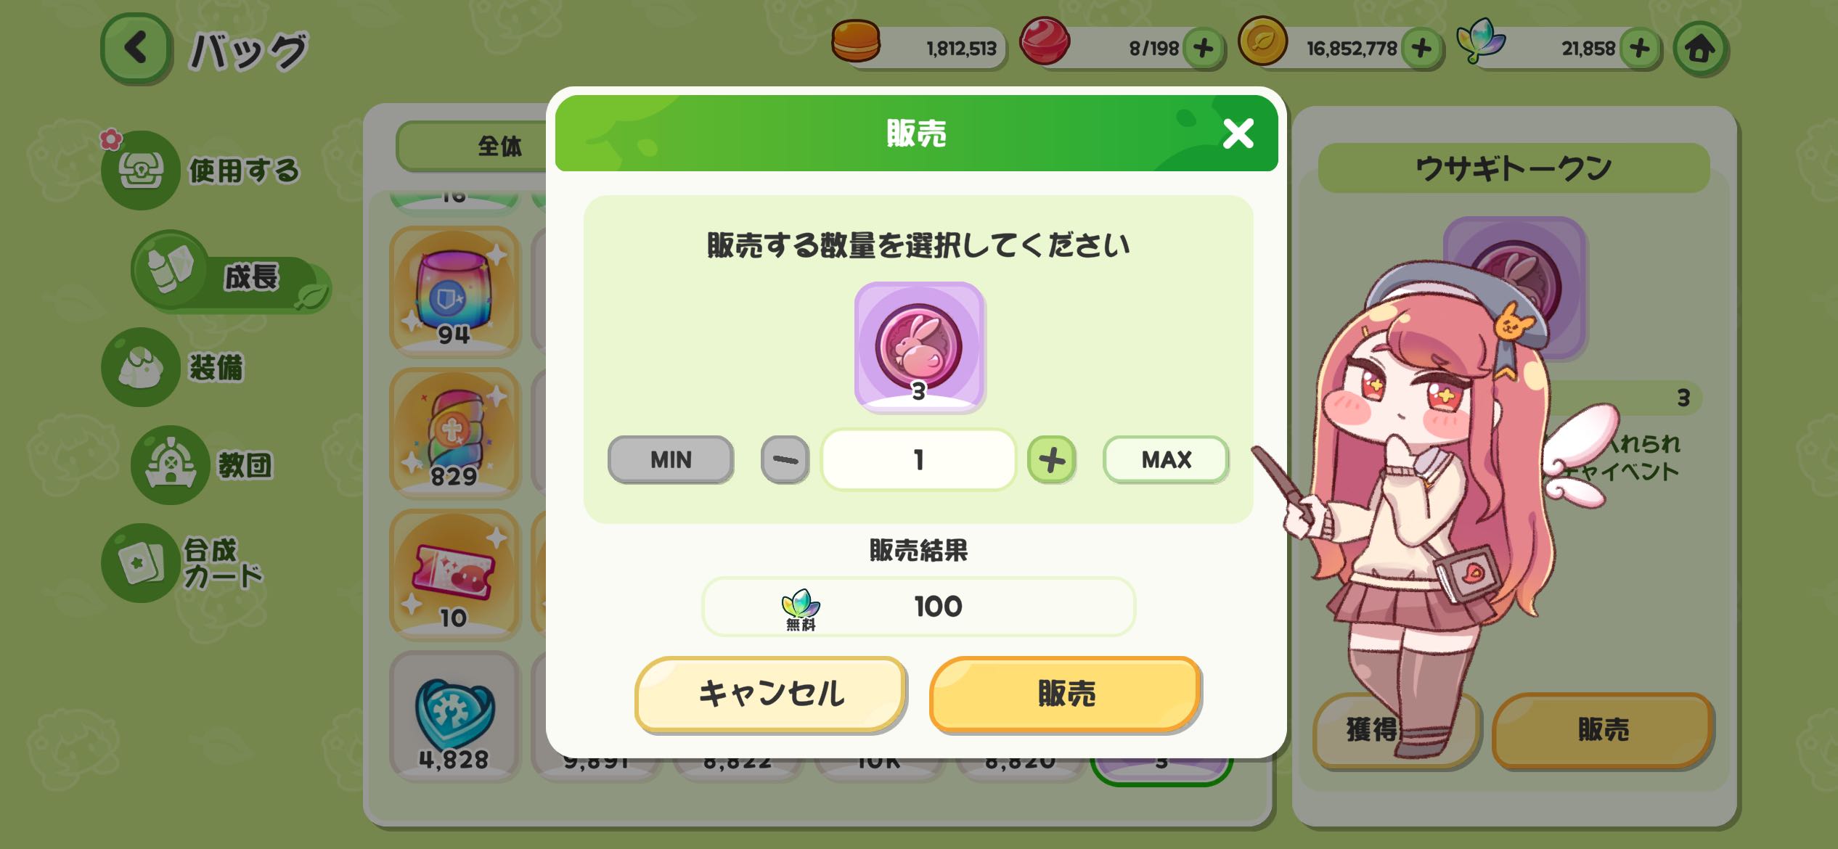Add more red candy stamina

click(x=1203, y=49)
